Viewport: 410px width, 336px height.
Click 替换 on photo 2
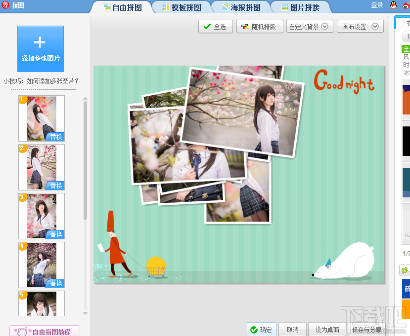55,186
